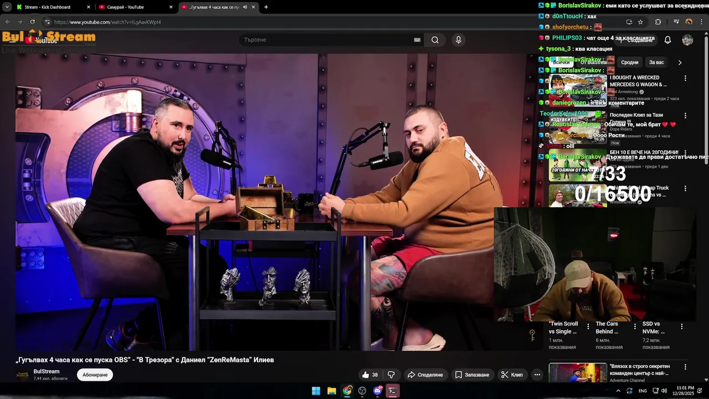
Task: Go back in browser history
Action: coord(7,22)
